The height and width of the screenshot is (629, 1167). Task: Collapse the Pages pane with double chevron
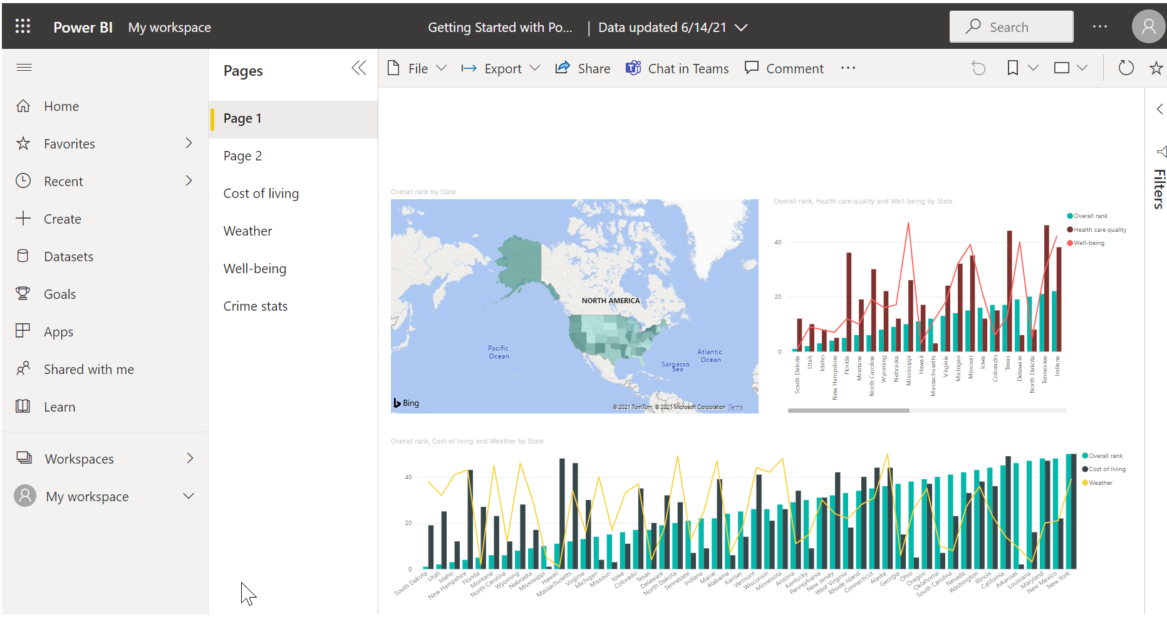[359, 68]
